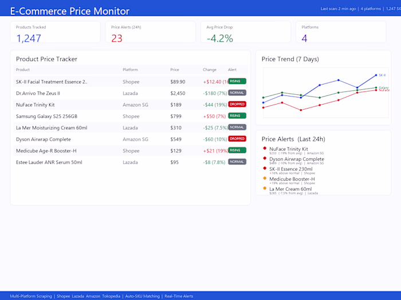Viewport: 401px width, 300px height.
Task: Click the SK-II legend label on the trend chart
Action: click(382, 75)
